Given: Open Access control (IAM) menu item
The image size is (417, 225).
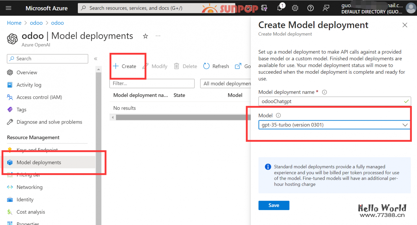Looking at the screenshot, I should (39, 97).
